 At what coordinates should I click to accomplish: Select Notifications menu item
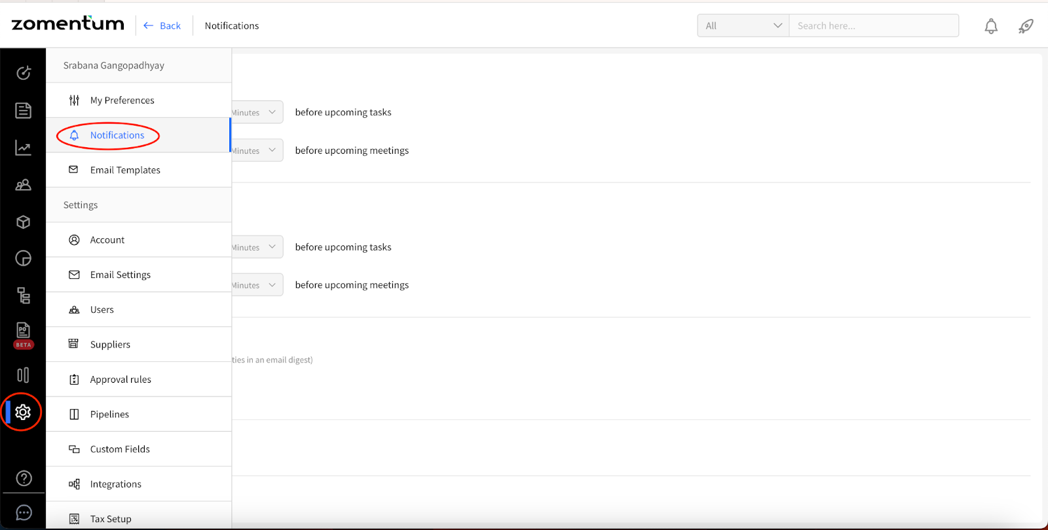[139, 135]
